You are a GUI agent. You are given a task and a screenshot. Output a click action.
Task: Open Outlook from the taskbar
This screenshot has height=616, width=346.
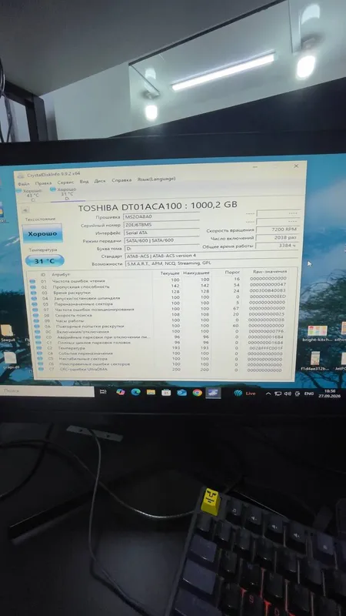click(181, 393)
